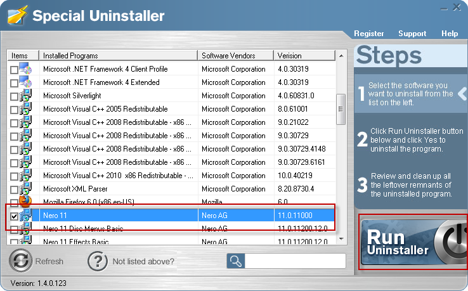Click the .NET Framework 4 Extended icon
468x291 pixels.
25,82
